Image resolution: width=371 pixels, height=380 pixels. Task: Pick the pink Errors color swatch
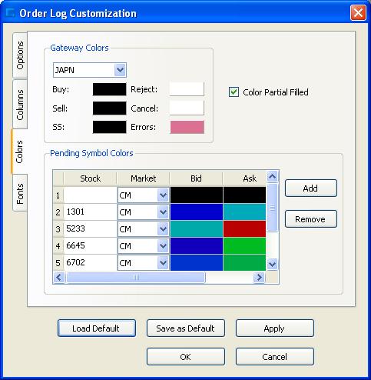[x=187, y=127]
